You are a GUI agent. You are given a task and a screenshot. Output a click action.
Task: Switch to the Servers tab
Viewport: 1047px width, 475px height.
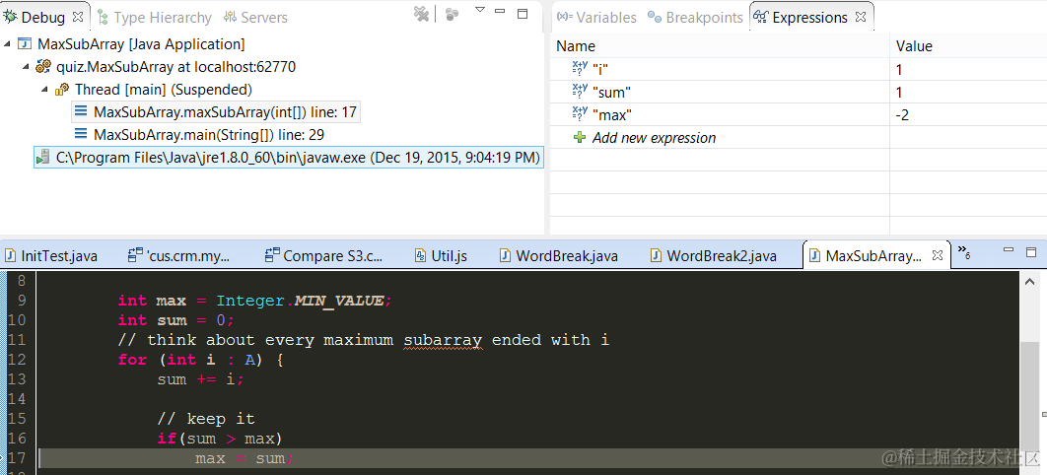coord(255,18)
